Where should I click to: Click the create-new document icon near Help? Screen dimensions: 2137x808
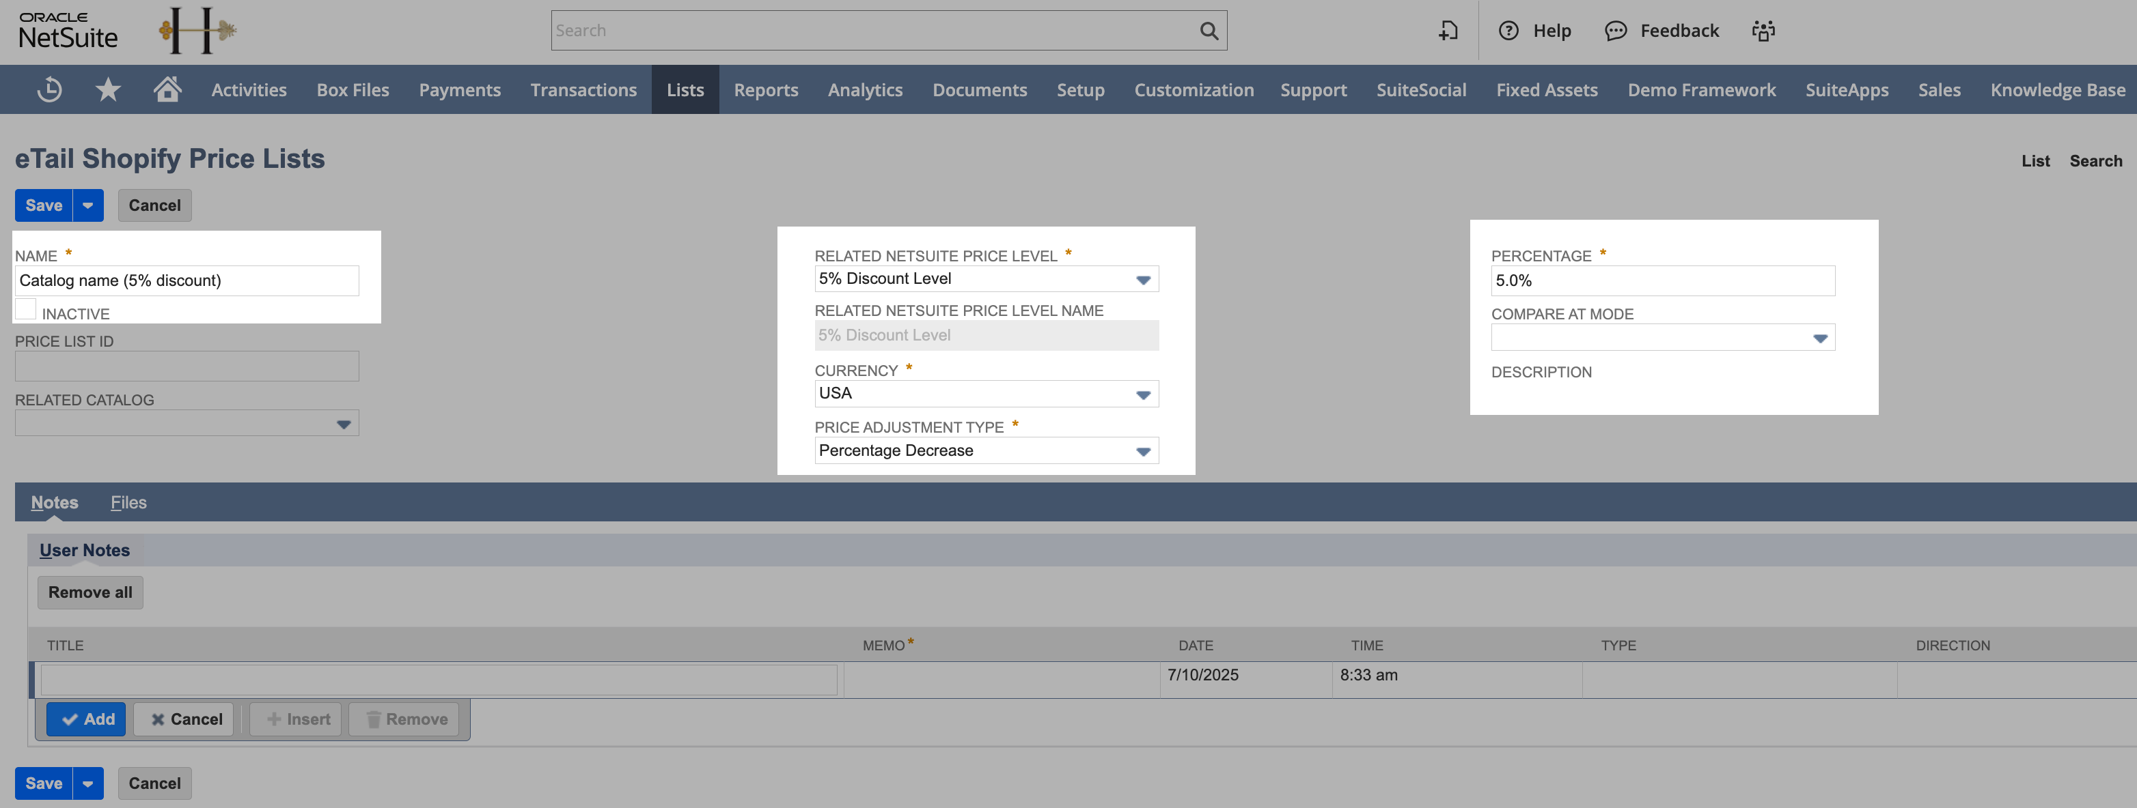1448,31
